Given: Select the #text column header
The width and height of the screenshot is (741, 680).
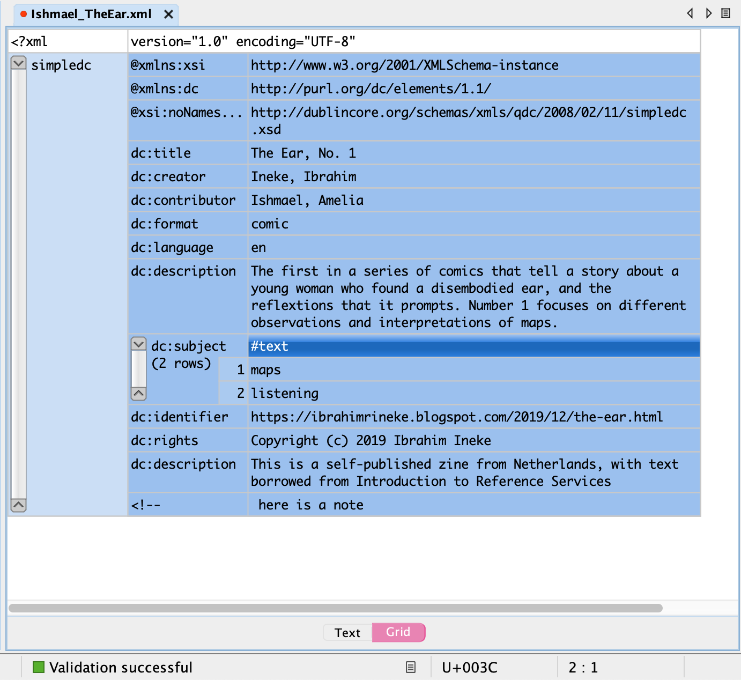Looking at the screenshot, I should click(473, 346).
